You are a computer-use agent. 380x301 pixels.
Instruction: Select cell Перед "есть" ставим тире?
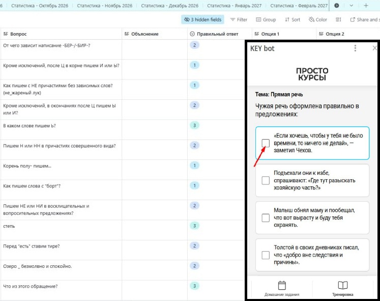click(61, 250)
